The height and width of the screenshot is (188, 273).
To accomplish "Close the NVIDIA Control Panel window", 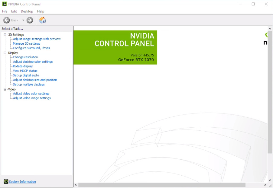I will click(266, 4).
